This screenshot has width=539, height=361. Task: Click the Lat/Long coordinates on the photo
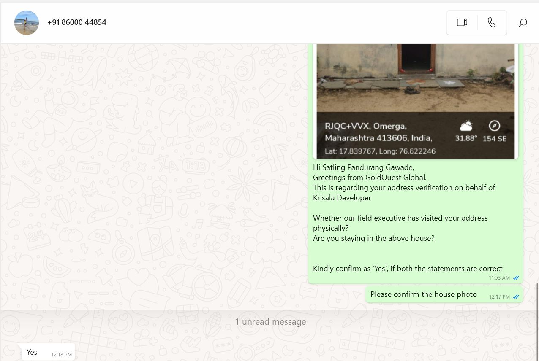click(x=380, y=151)
